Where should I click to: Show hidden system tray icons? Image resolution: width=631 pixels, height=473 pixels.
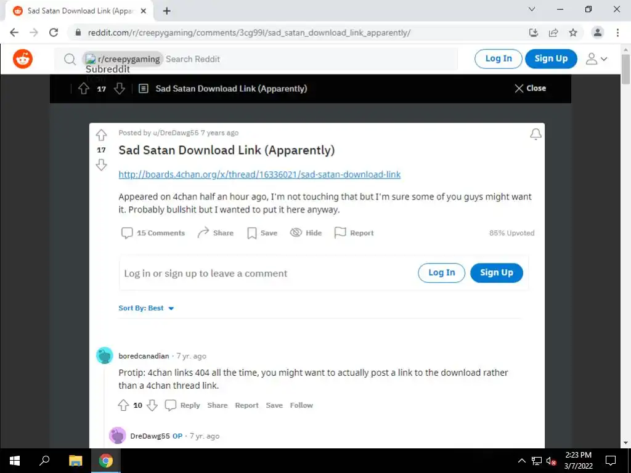coord(521,461)
